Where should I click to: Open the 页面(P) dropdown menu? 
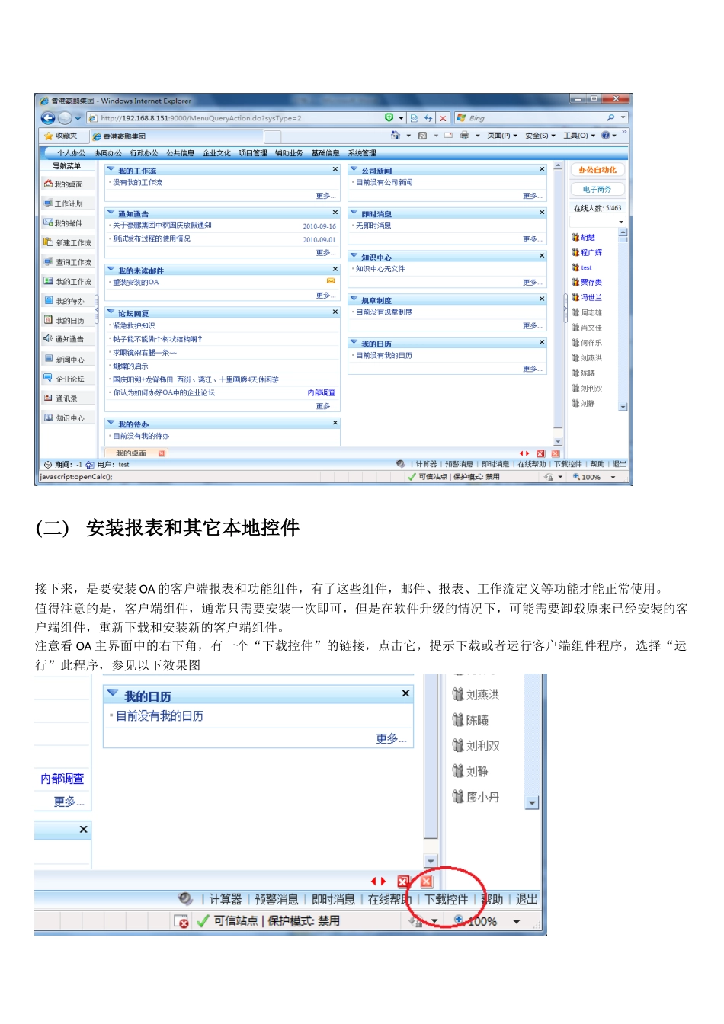[x=502, y=136]
